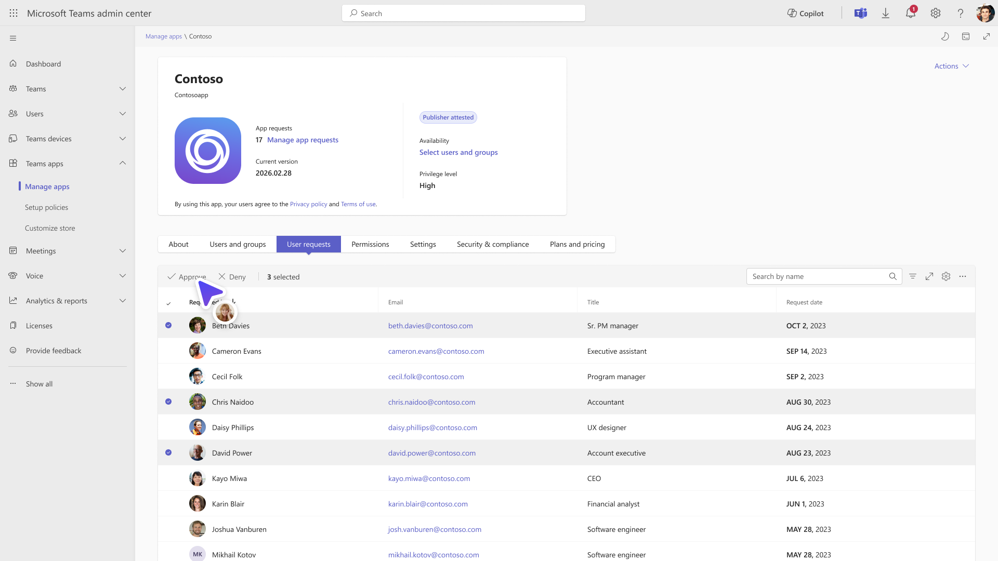Click the top Search box
The image size is (998, 561).
464,14
